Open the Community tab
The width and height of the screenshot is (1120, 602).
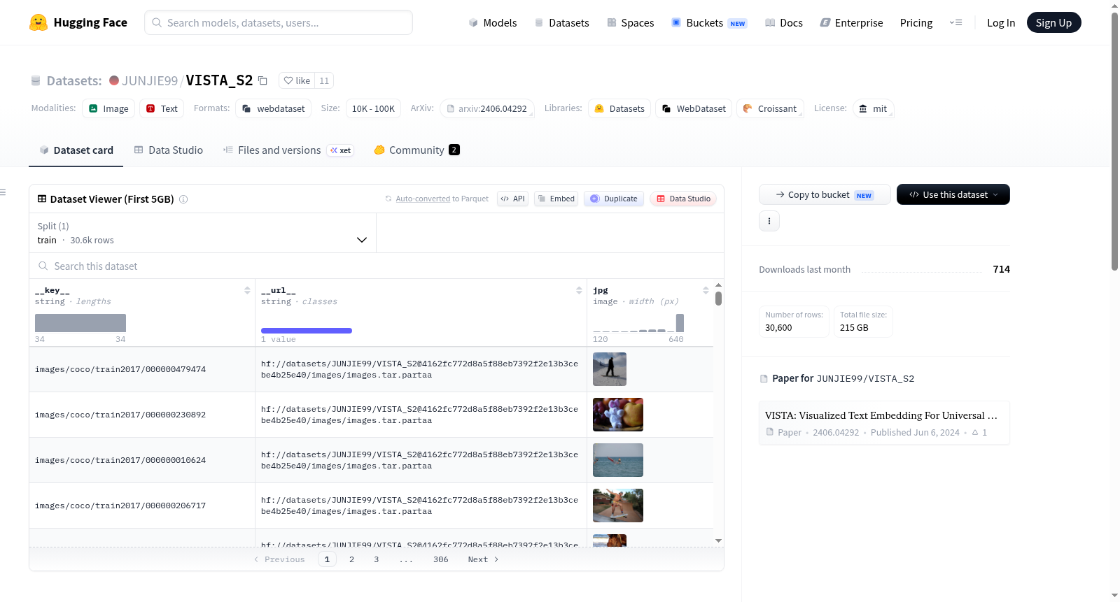417,150
